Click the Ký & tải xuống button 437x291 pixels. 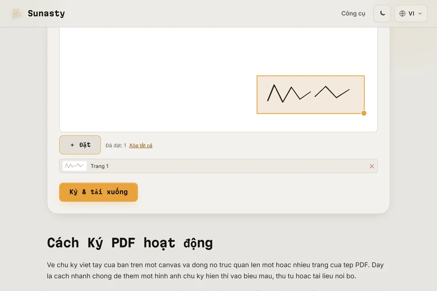pos(99,192)
